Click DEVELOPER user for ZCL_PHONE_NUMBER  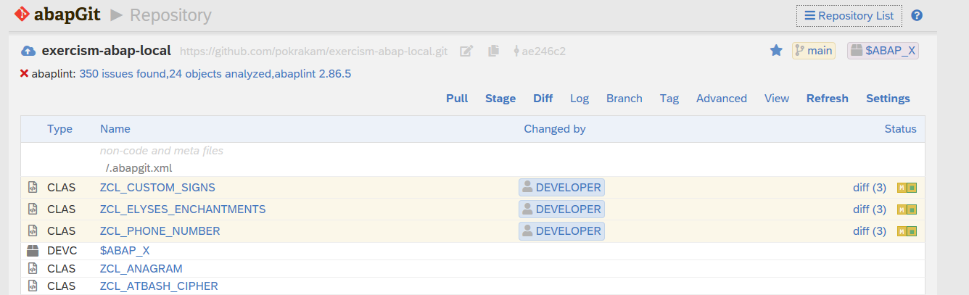click(561, 231)
